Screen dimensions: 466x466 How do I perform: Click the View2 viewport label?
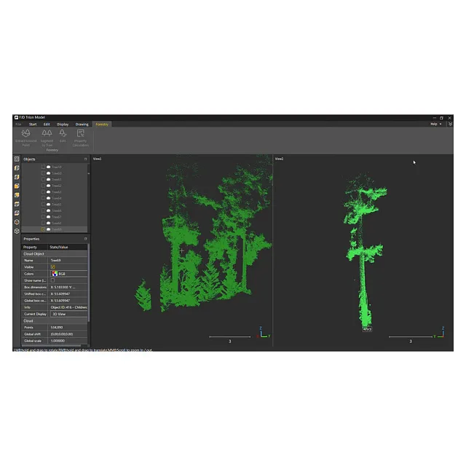pos(279,159)
